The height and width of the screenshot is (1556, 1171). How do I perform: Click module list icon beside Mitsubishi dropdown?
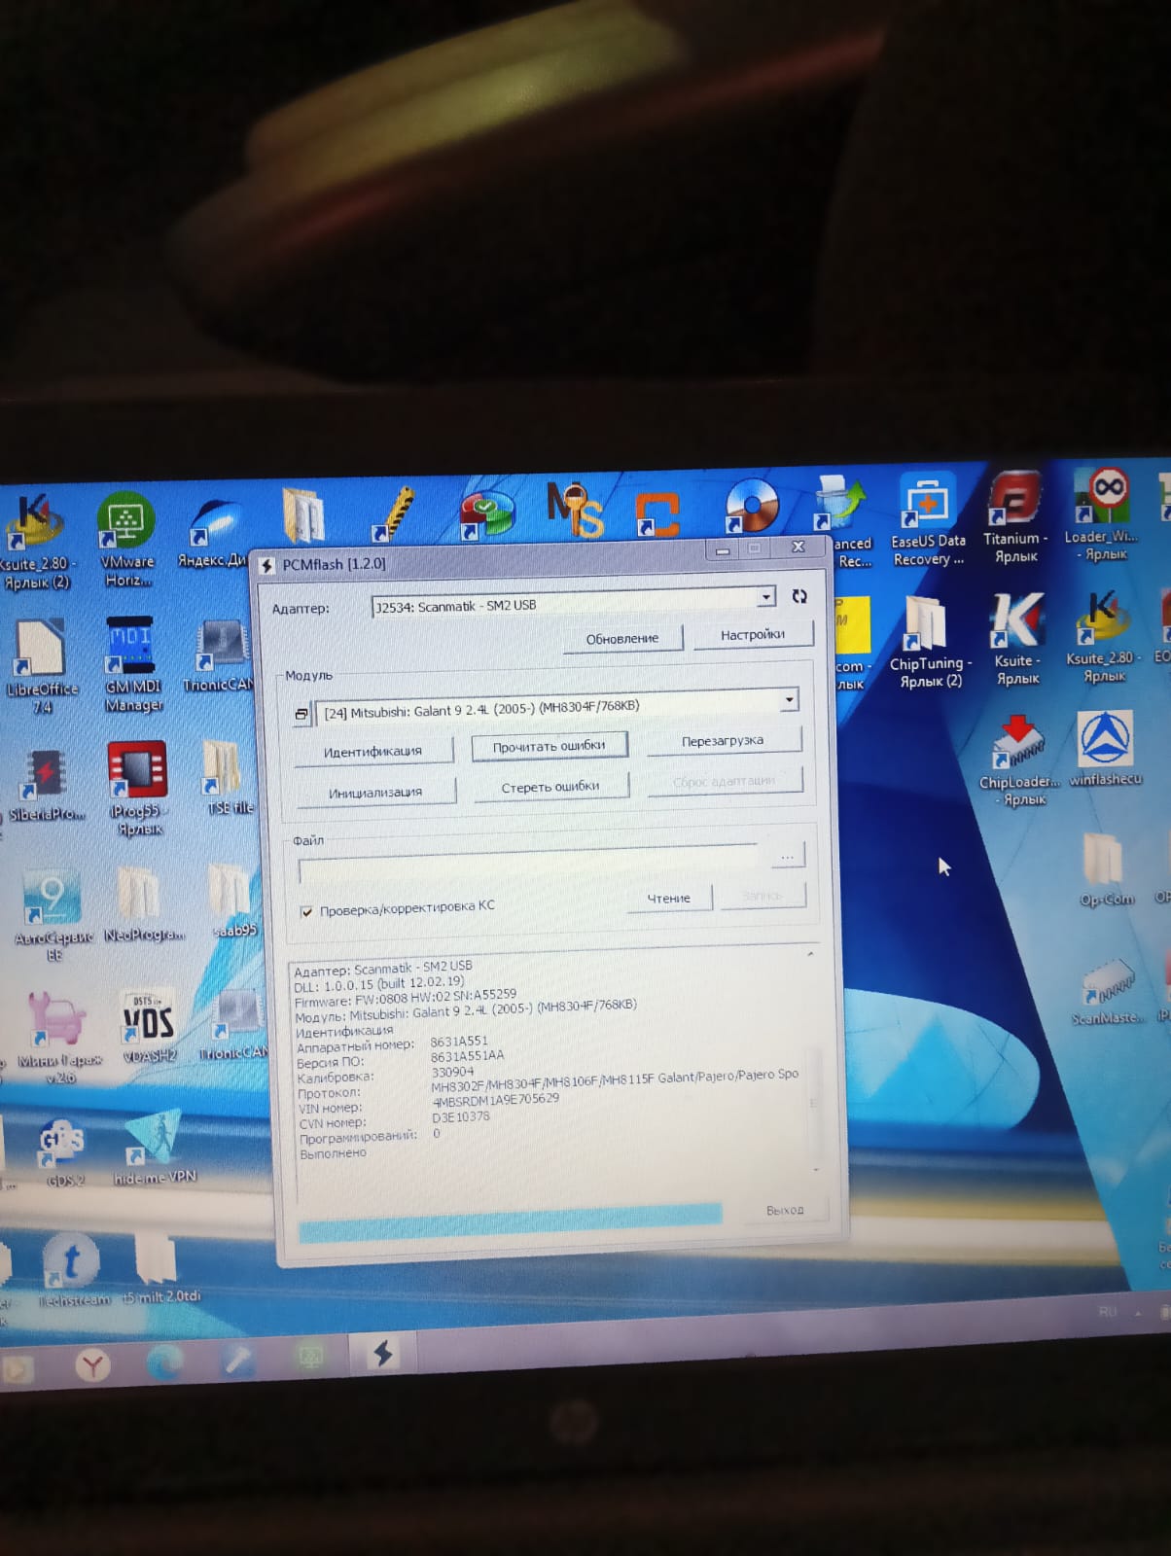click(x=302, y=715)
